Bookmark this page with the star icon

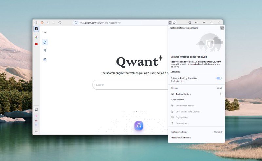174,23
